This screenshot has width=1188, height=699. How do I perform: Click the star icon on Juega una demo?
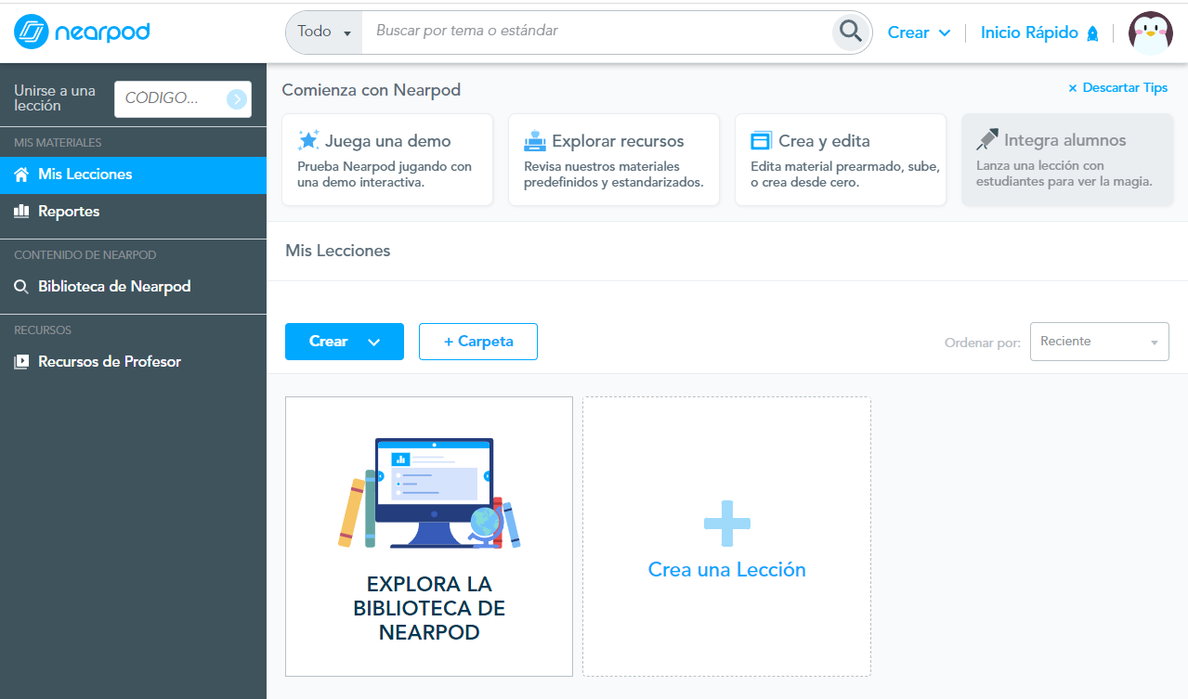pyautogui.click(x=308, y=140)
